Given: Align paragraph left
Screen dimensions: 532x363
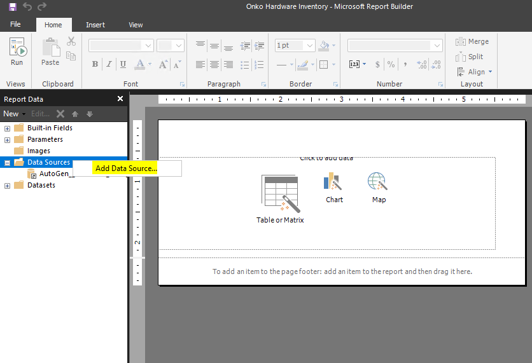Looking at the screenshot, I should click(200, 64).
